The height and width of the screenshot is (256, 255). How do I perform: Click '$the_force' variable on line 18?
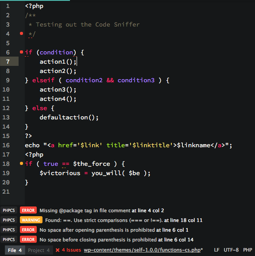pos(92,164)
